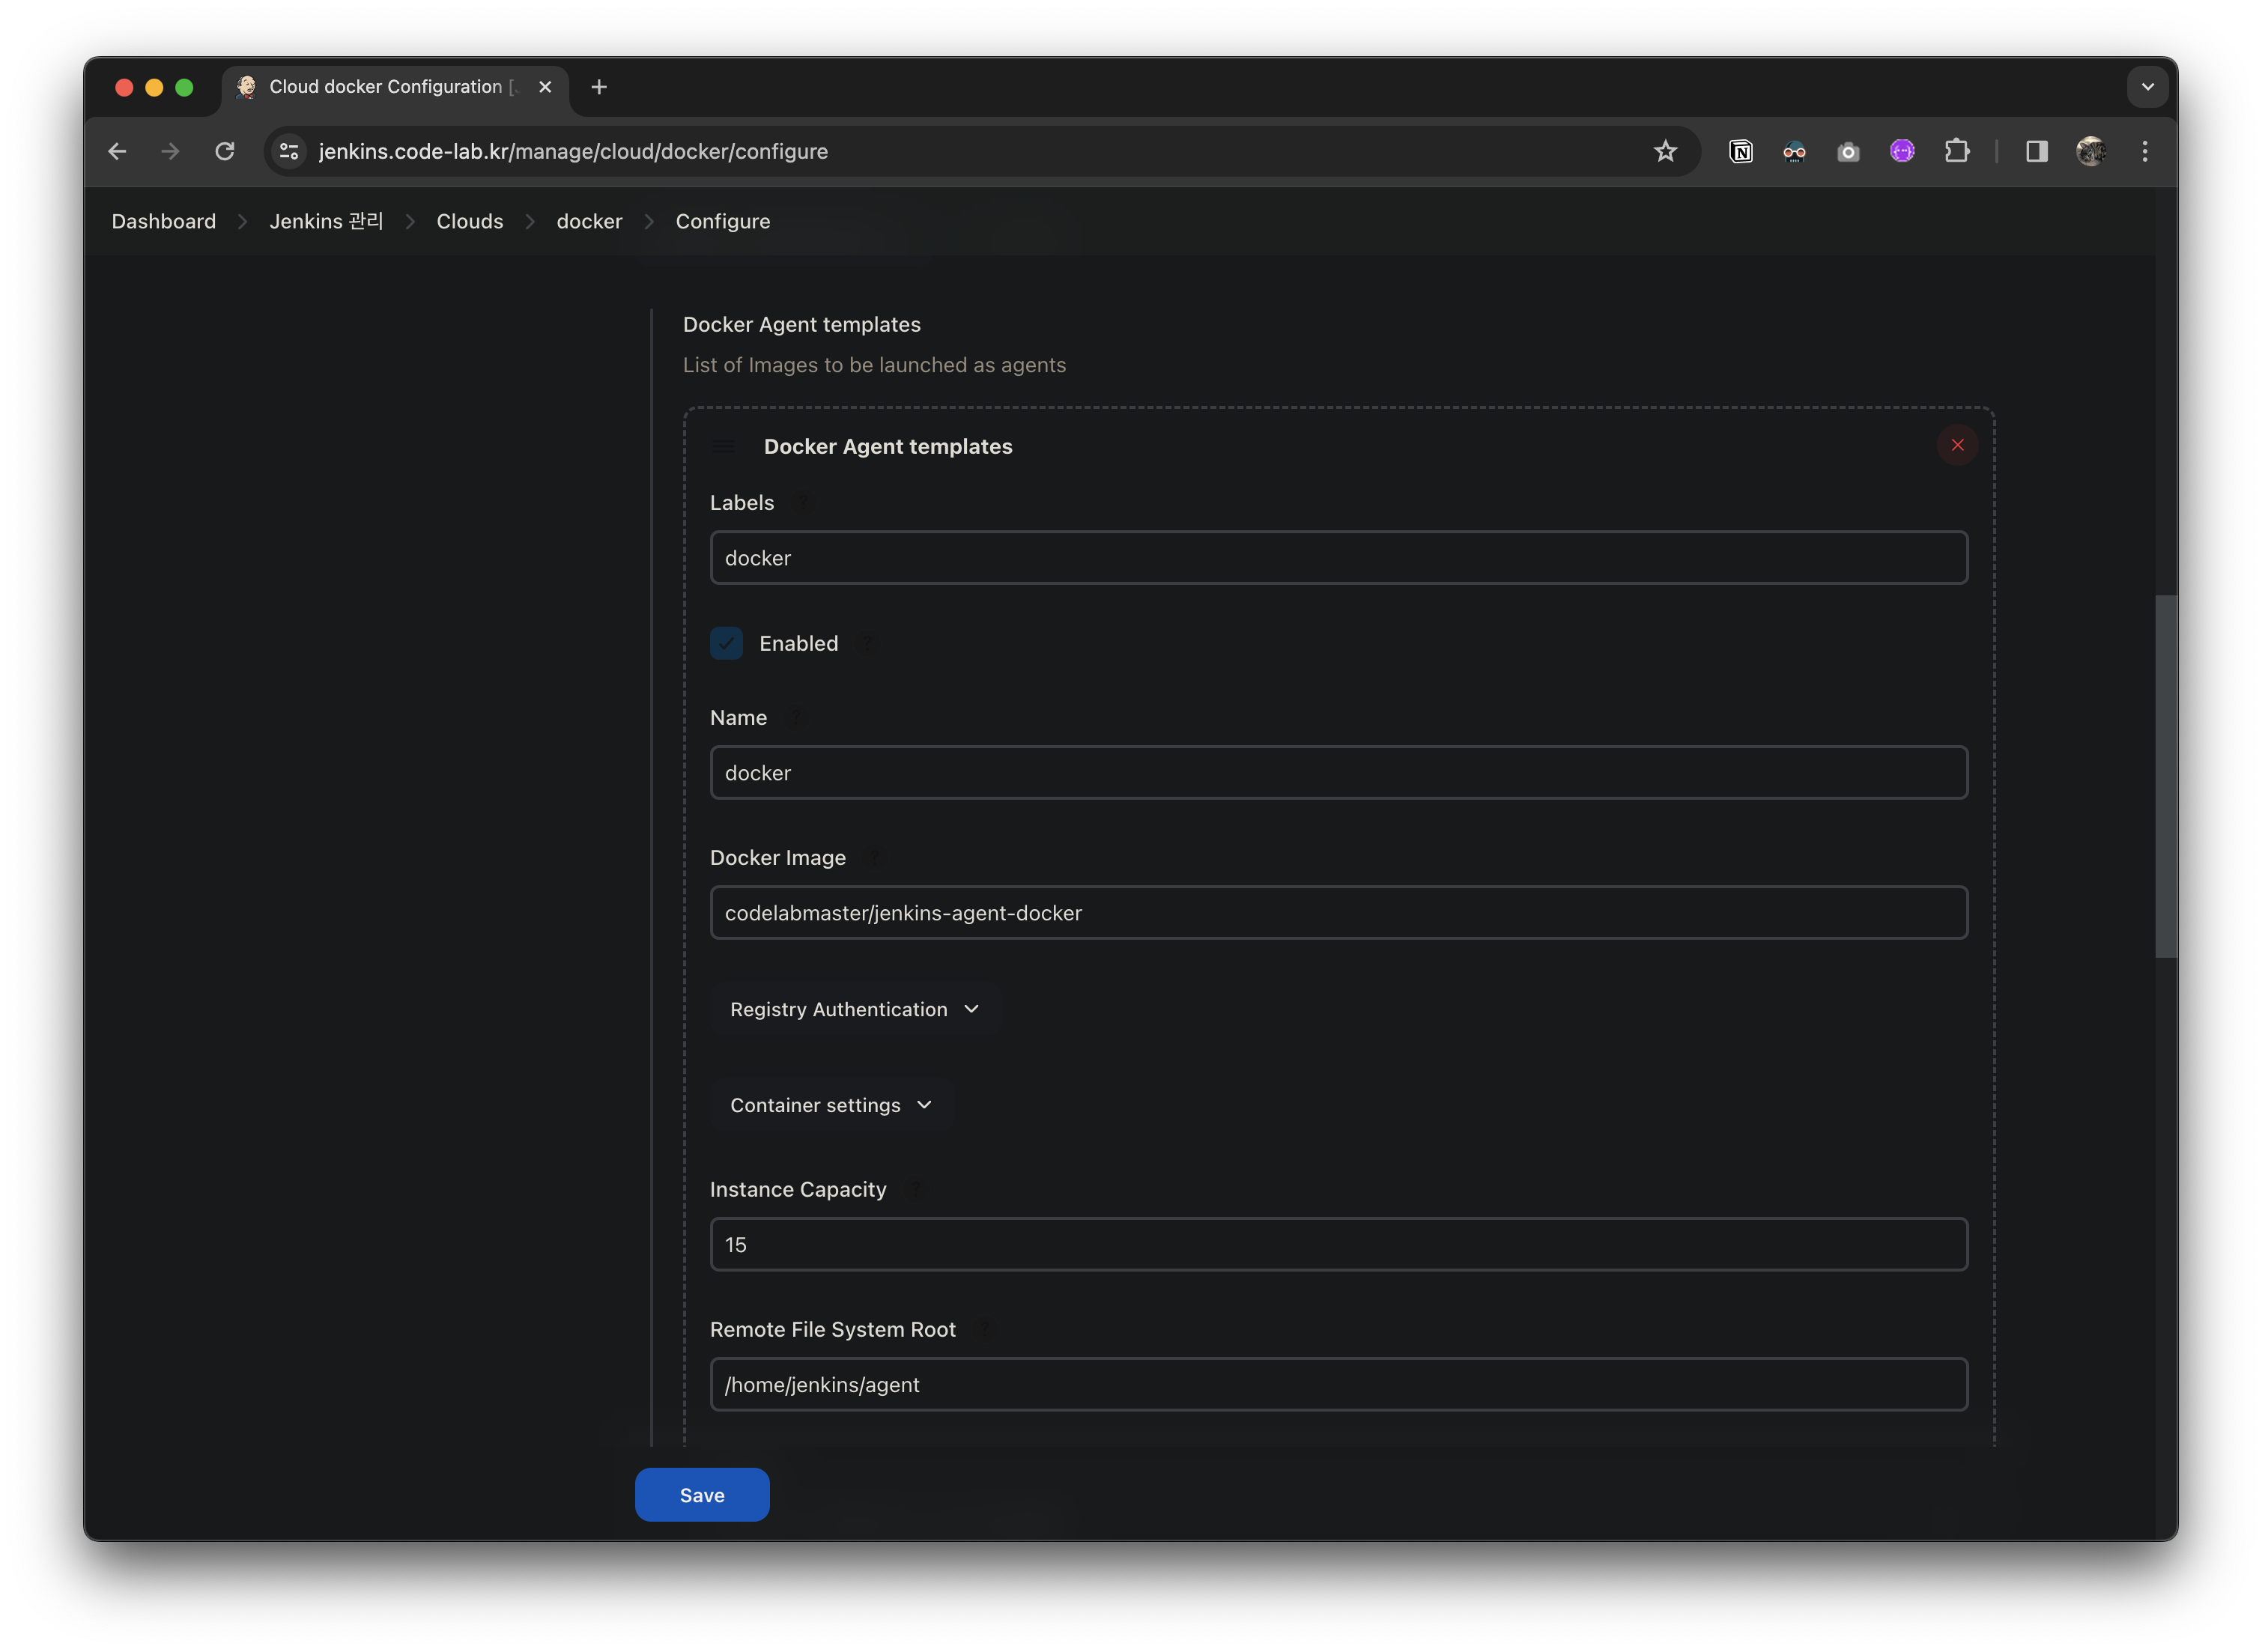Expand the Container settings section
The width and height of the screenshot is (2262, 1652).
coord(830,1105)
